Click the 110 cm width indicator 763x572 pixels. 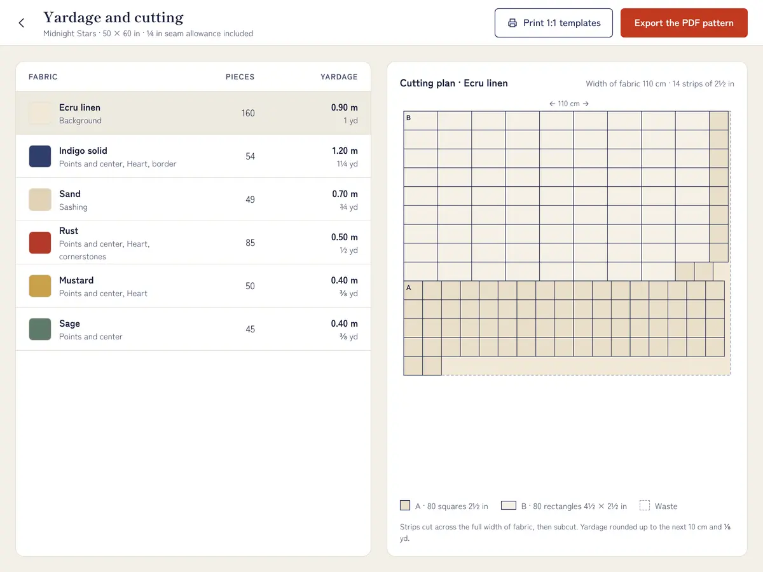point(569,104)
